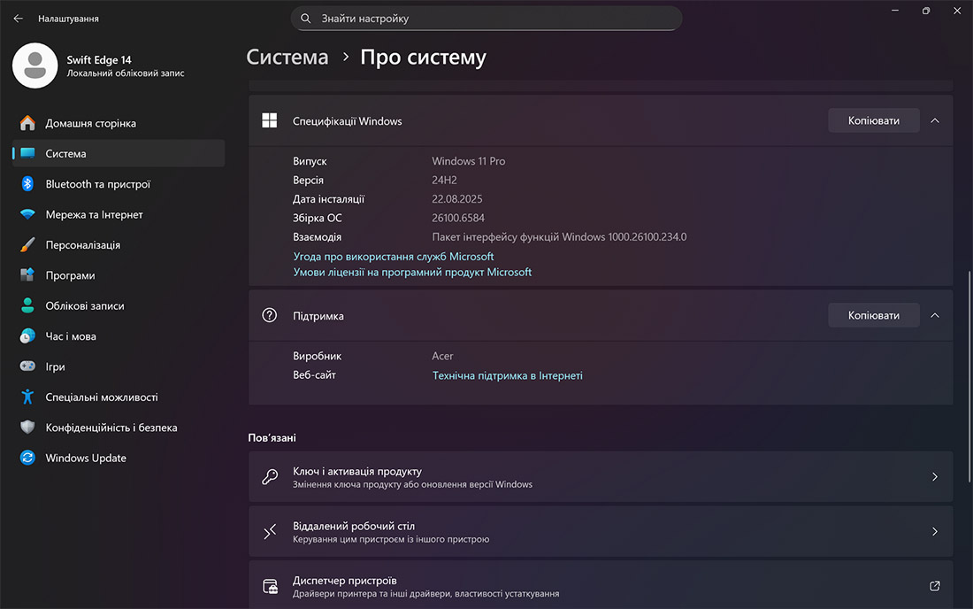Click the question mark Підтримка icon

click(x=269, y=315)
